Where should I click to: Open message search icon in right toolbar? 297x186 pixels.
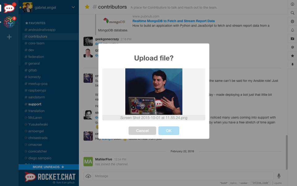pos(292,13)
